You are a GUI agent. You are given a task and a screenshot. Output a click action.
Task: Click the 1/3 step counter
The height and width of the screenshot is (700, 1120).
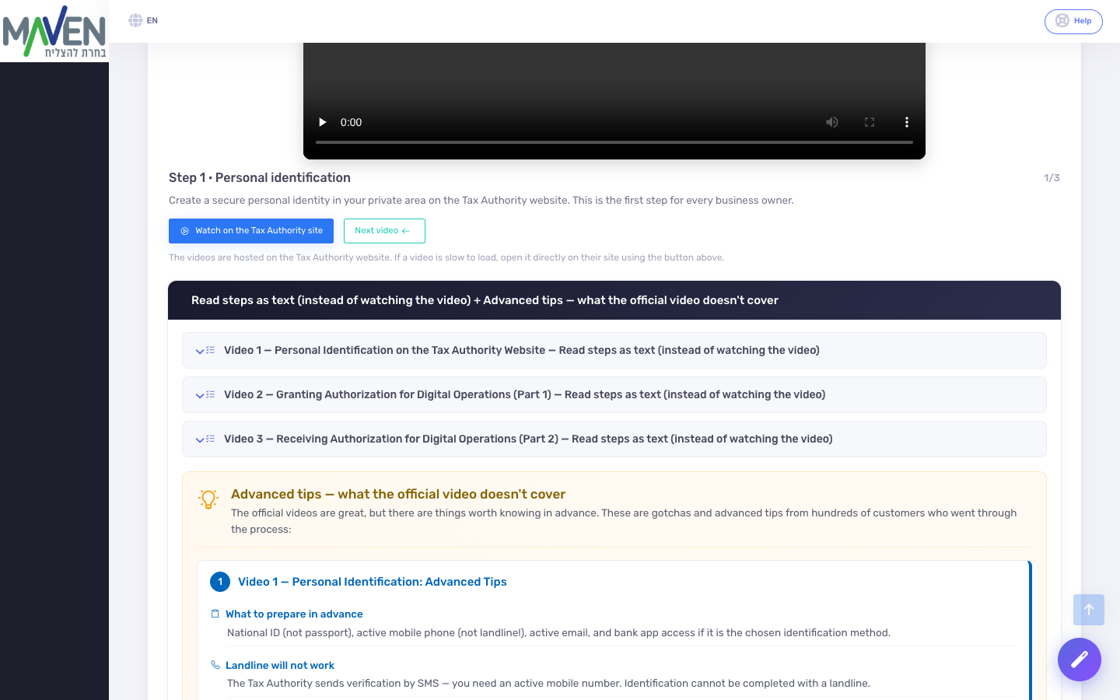click(1052, 178)
